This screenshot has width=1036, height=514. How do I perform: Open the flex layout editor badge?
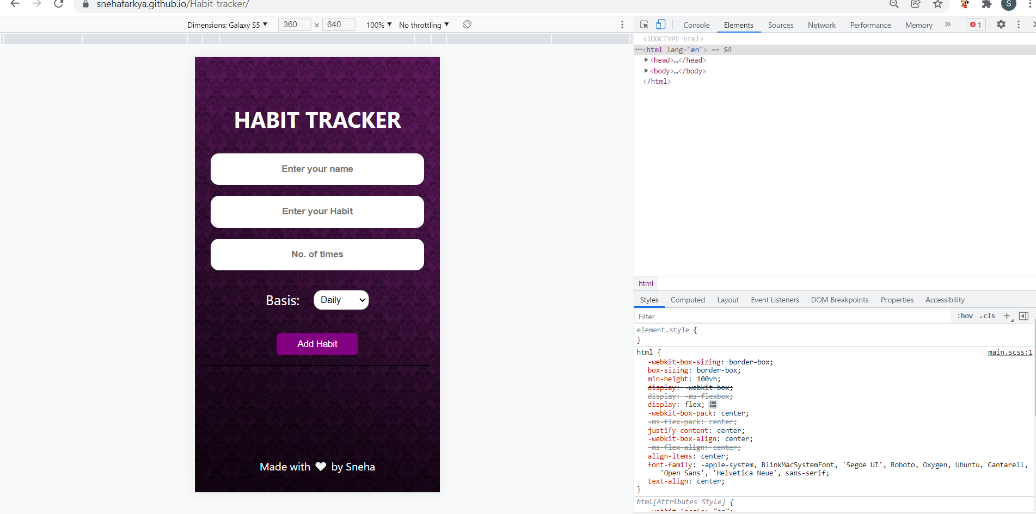[712, 404]
